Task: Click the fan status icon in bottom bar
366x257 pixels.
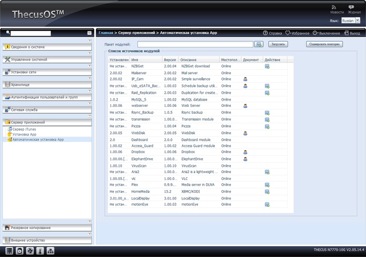Action: click(30, 251)
